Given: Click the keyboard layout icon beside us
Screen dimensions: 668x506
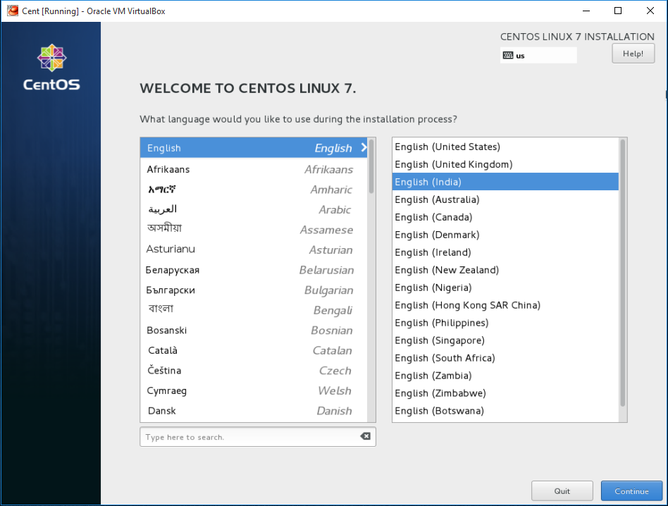Looking at the screenshot, I should pos(508,56).
